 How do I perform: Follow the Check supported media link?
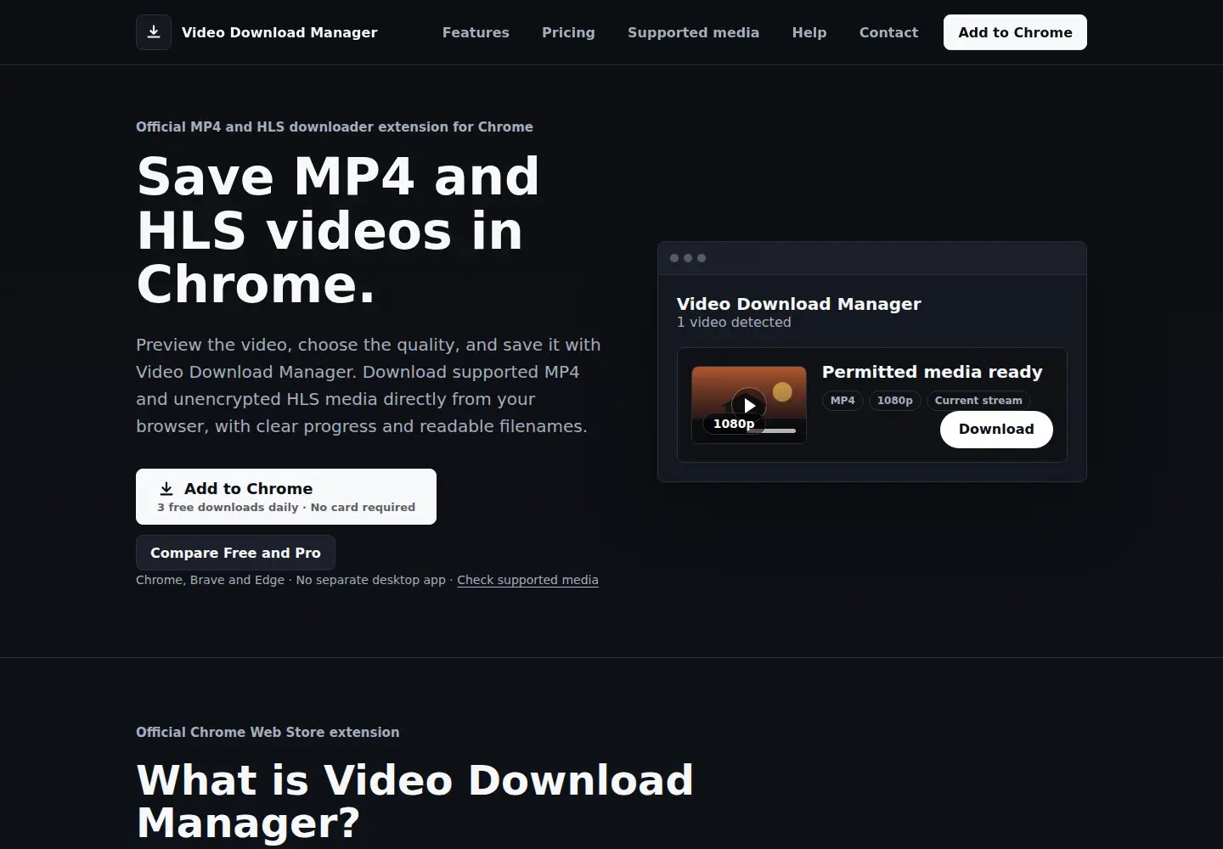[527, 580]
